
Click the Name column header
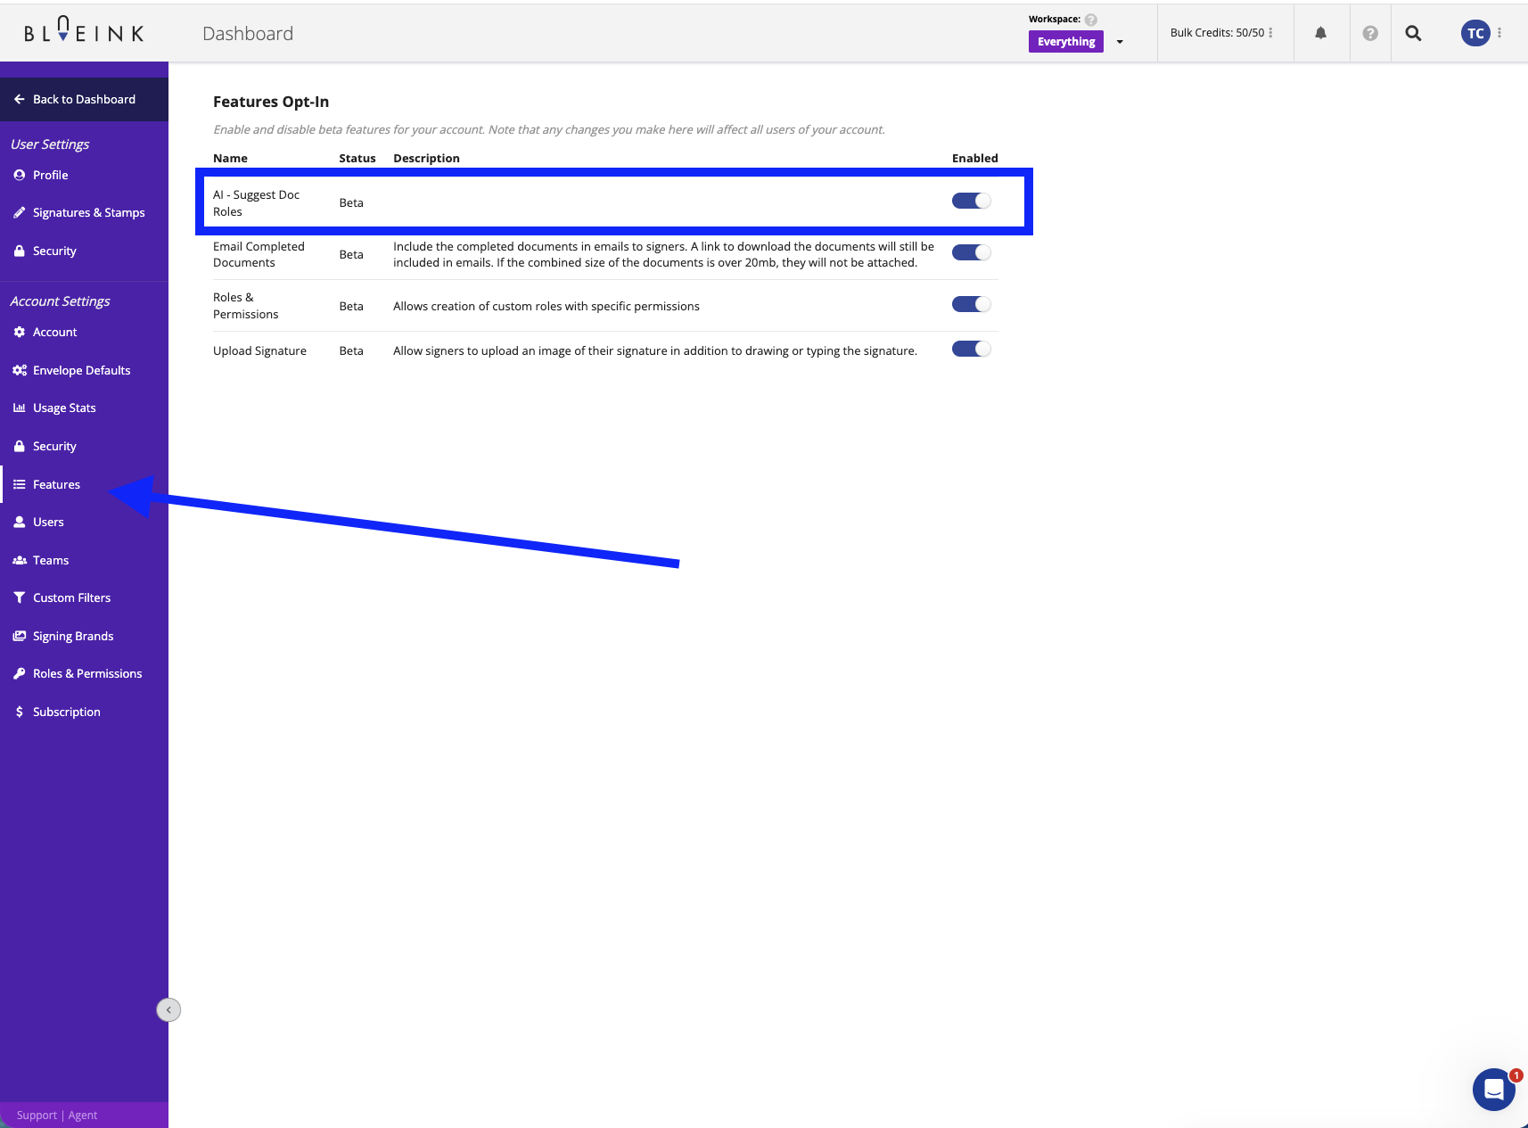point(230,158)
